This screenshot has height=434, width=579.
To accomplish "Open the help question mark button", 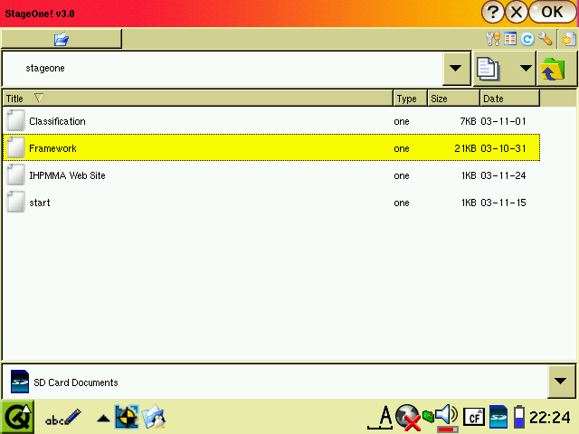I will (492, 12).
